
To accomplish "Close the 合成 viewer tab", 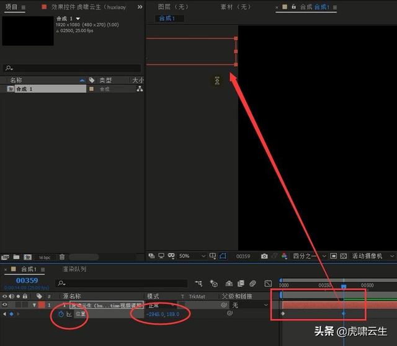I will point(277,7).
